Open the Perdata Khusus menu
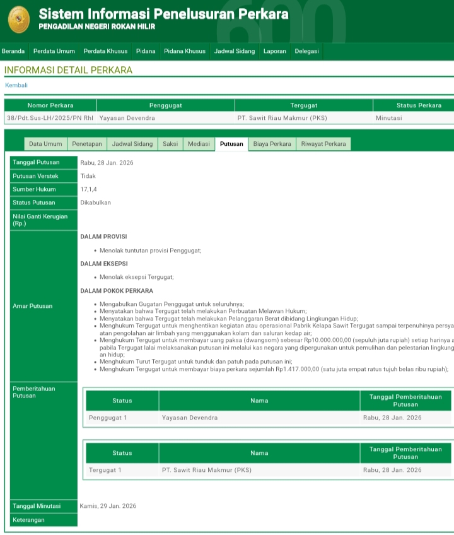The width and height of the screenshot is (454, 535). point(105,51)
